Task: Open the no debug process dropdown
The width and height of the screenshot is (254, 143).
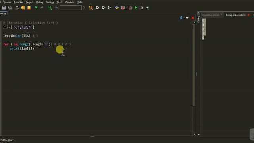Action: point(212,15)
